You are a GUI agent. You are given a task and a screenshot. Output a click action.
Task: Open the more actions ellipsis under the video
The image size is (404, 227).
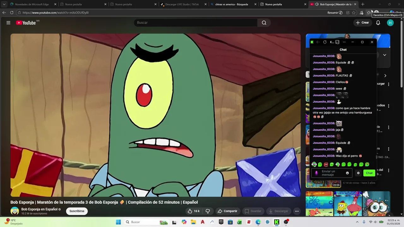pyautogui.click(x=297, y=211)
